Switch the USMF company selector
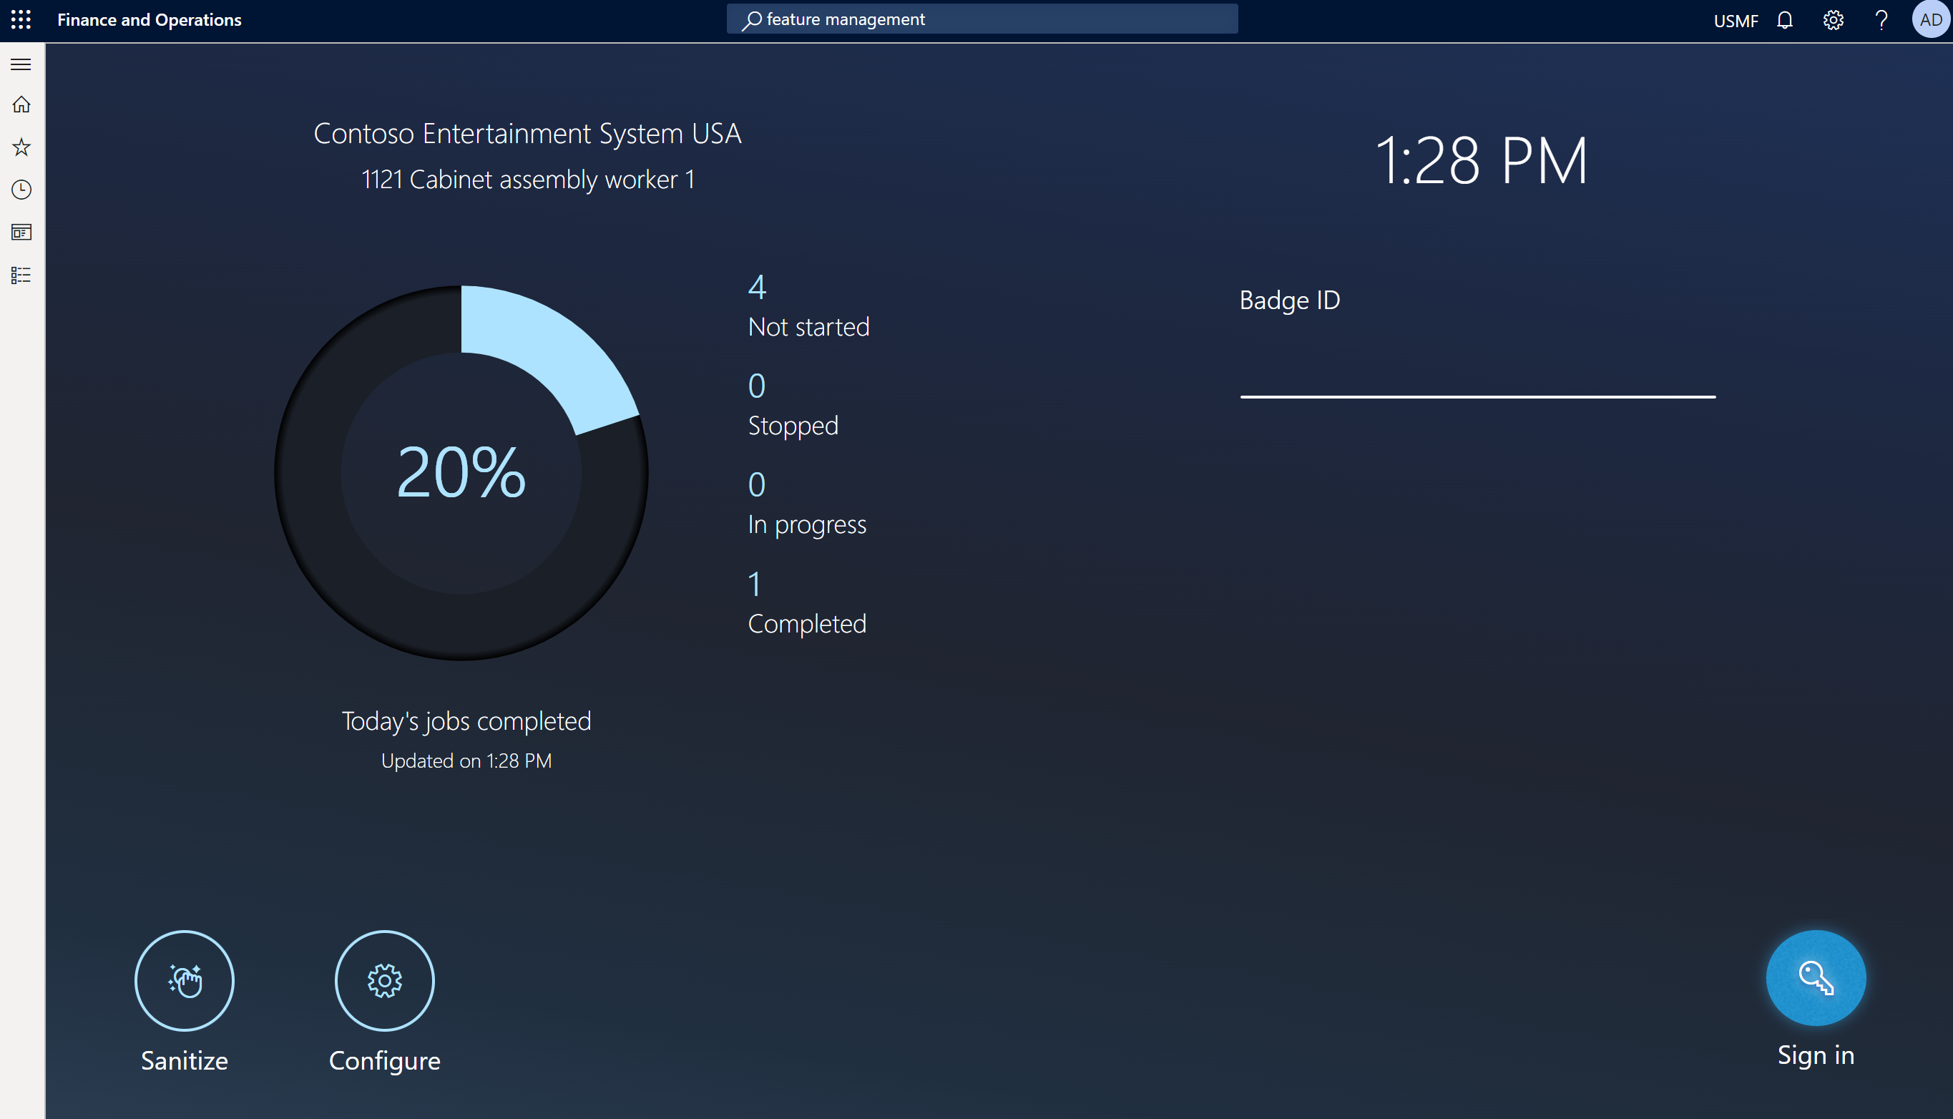The height and width of the screenshot is (1119, 1953). (1735, 21)
